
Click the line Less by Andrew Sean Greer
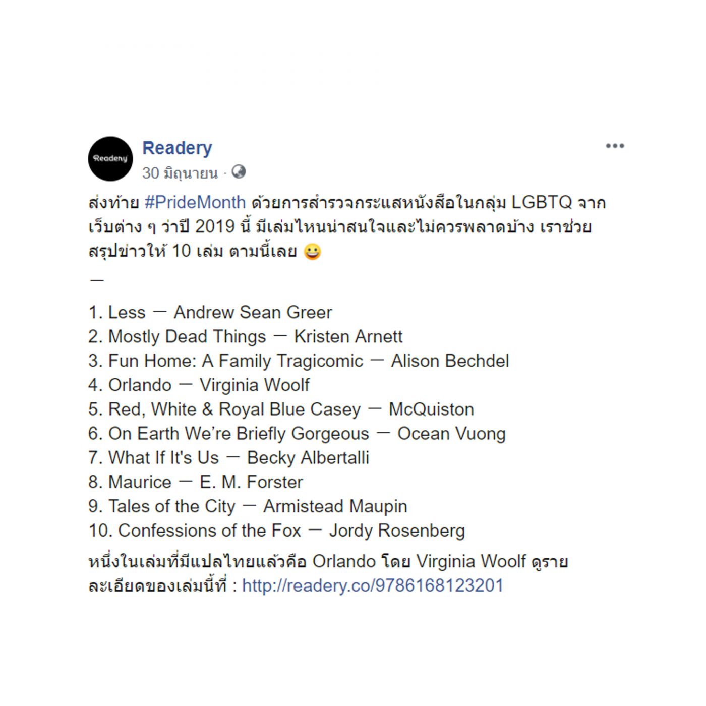(x=210, y=312)
